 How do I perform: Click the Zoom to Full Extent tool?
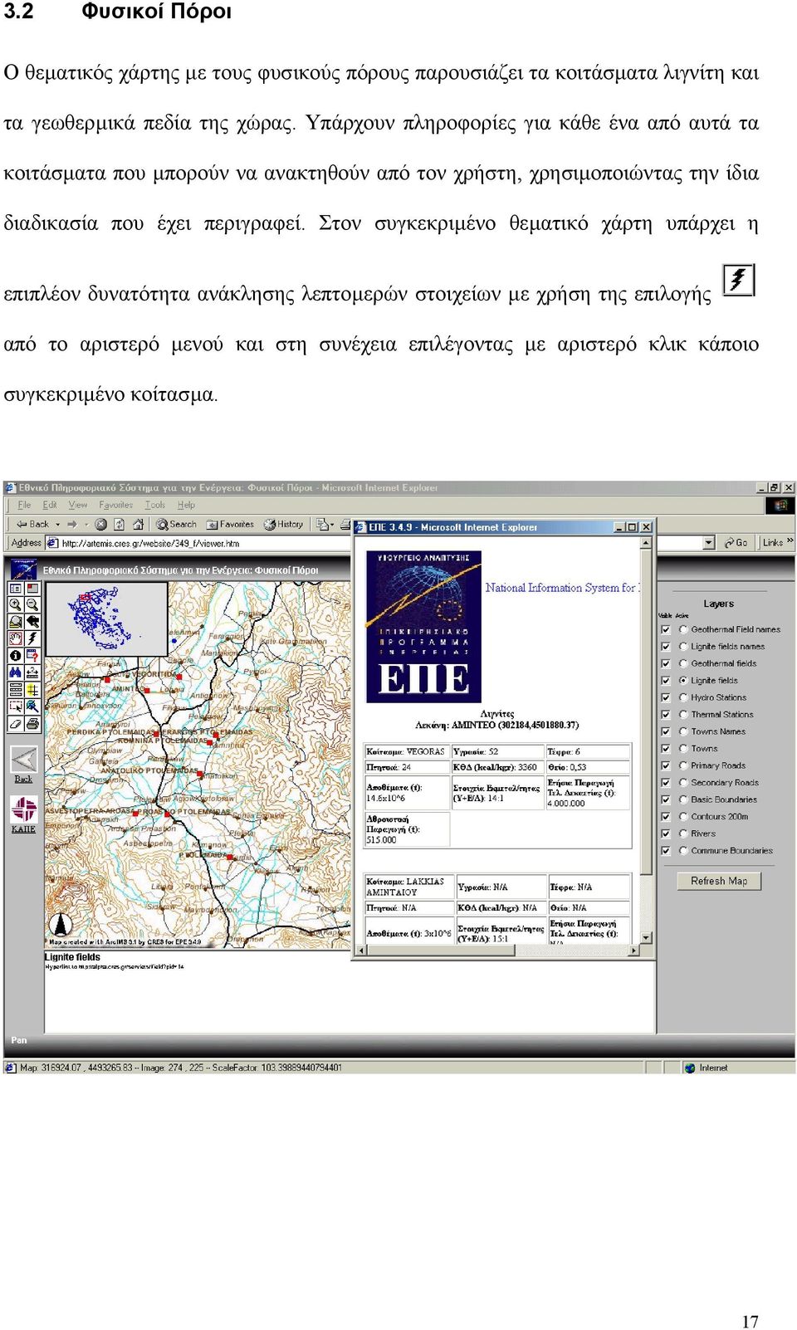(x=16, y=622)
